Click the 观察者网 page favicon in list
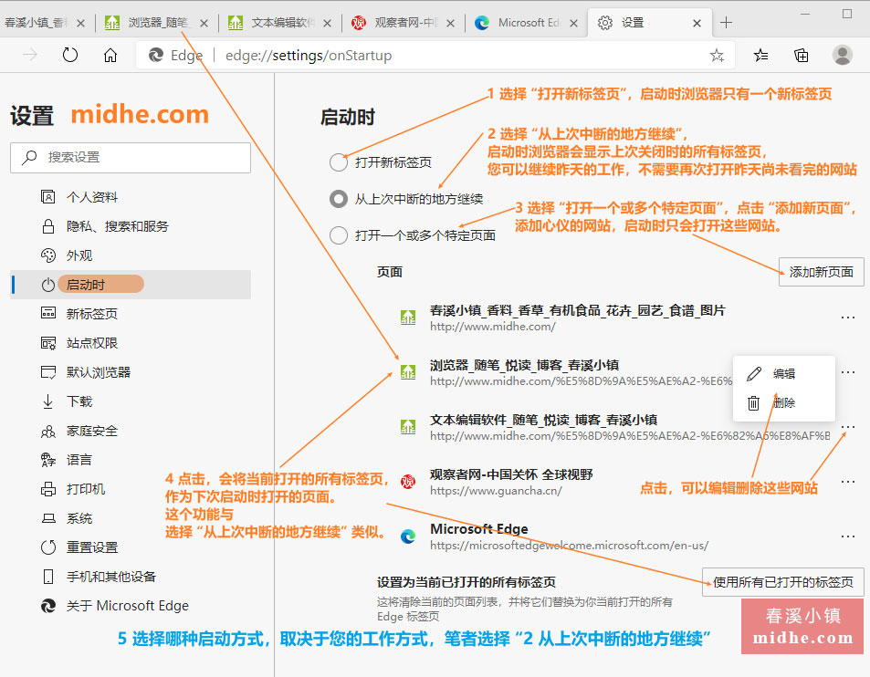 click(x=408, y=481)
